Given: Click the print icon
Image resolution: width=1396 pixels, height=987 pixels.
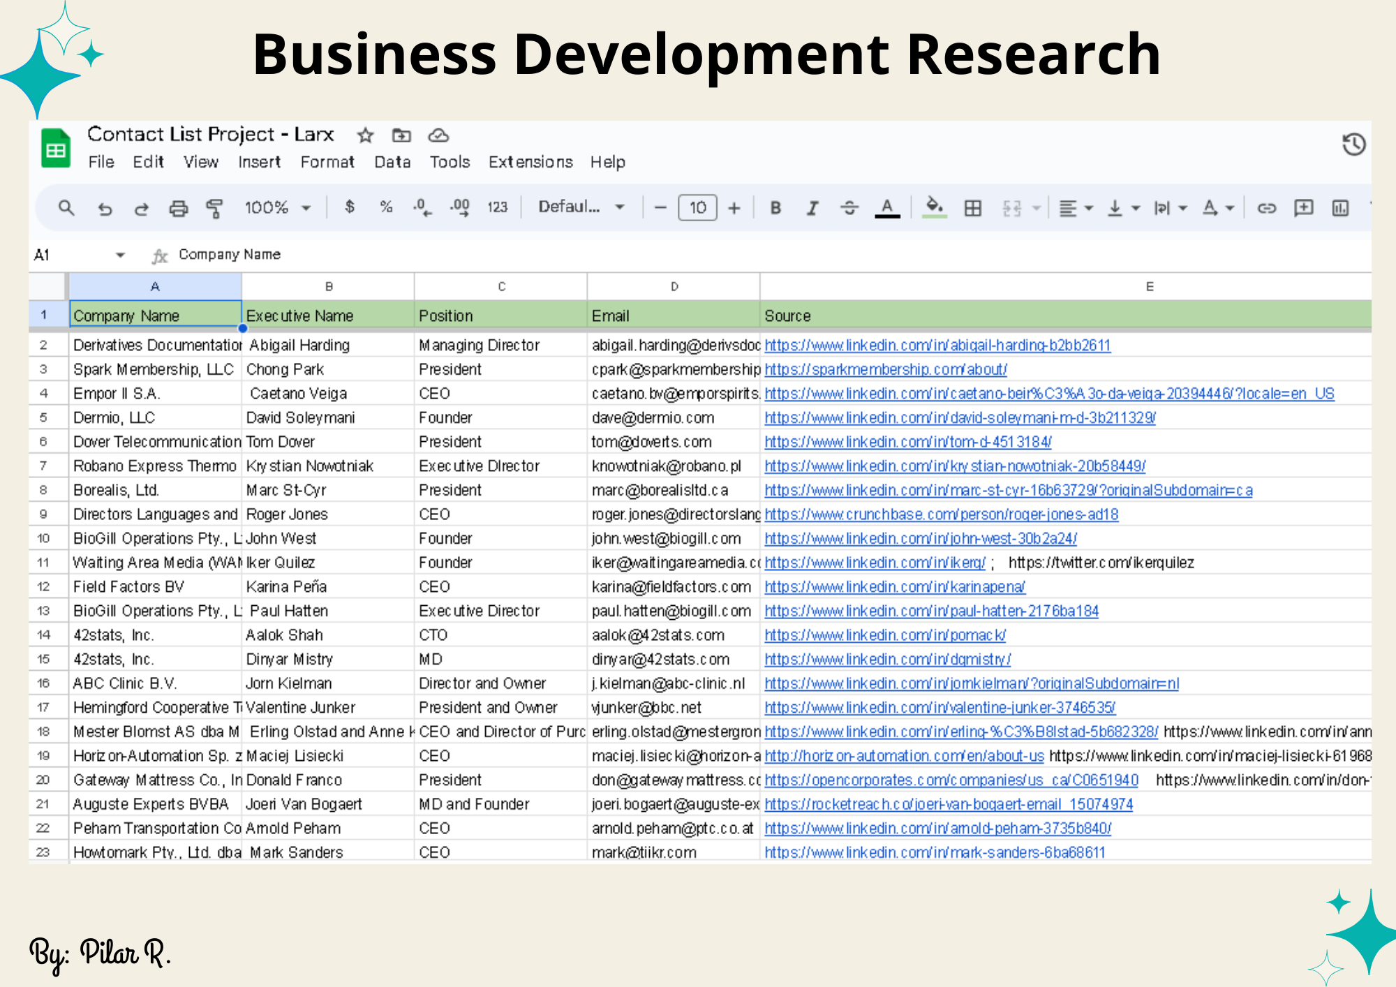Looking at the screenshot, I should point(179,208).
